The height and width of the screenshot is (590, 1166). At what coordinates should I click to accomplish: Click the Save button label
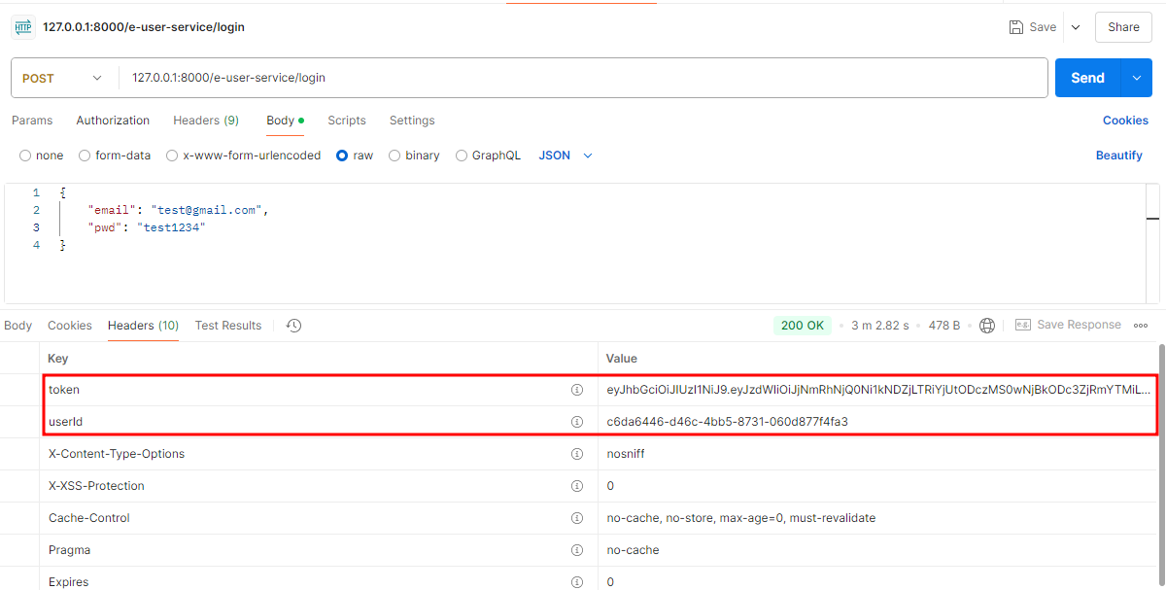[1043, 27]
